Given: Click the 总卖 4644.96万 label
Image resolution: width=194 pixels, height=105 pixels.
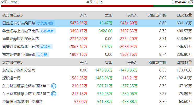Looking at the screenshot, I should coord(182,2).
